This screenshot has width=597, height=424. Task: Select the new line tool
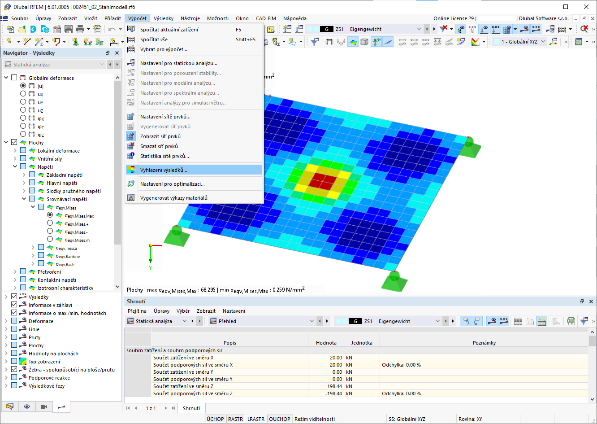point(27,41)
